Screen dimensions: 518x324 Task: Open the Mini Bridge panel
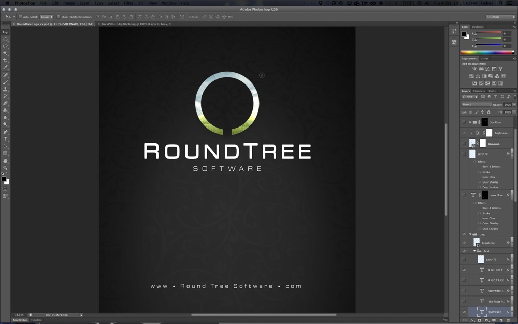click(x=20, y=320)
